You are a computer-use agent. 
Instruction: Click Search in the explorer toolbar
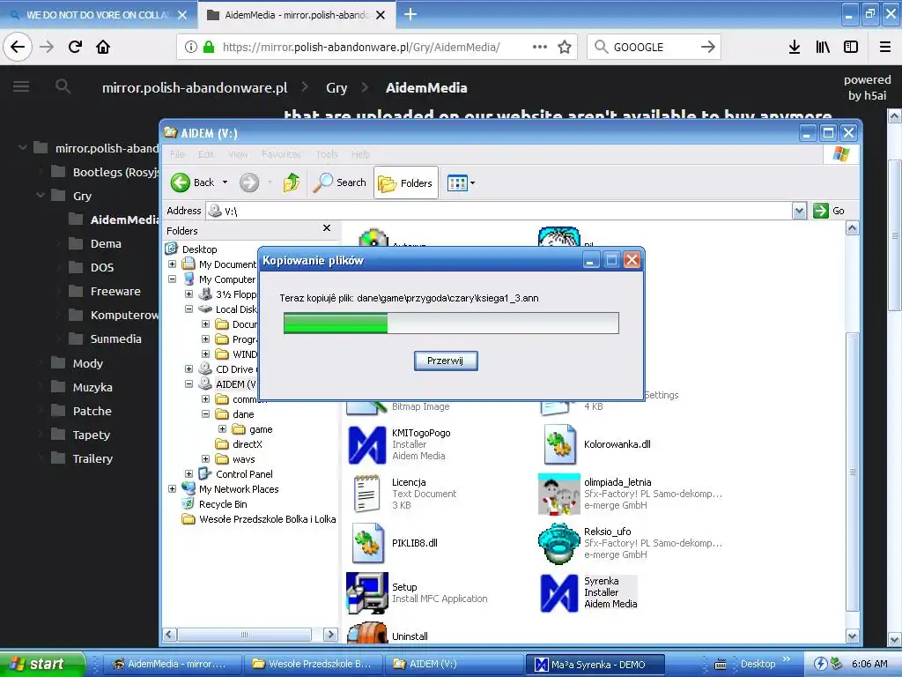click(x=339, y=182)
